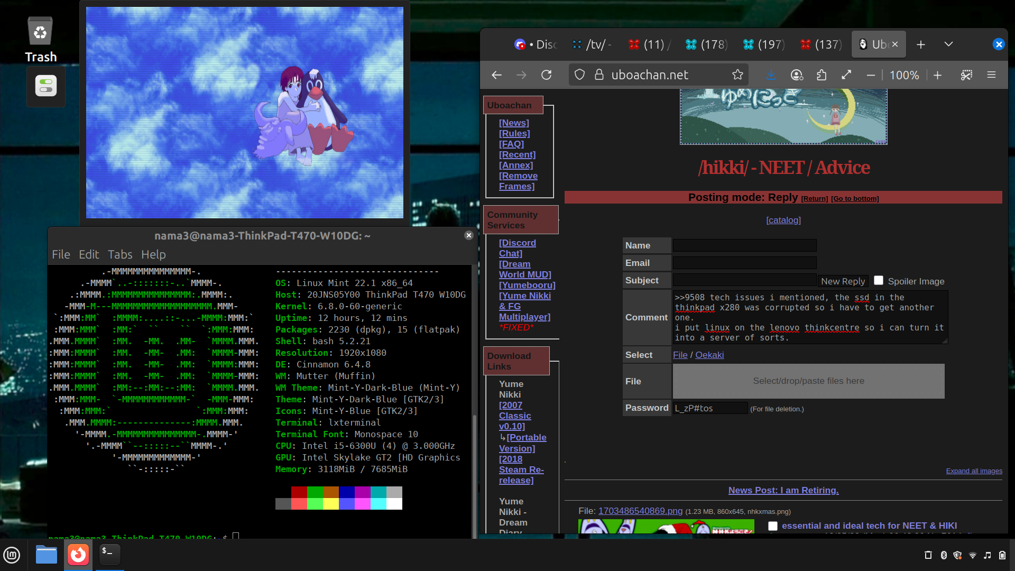1015x571 pixels.
Task: Tick the Spoiler Image checkbox
Action: point(879,280)
